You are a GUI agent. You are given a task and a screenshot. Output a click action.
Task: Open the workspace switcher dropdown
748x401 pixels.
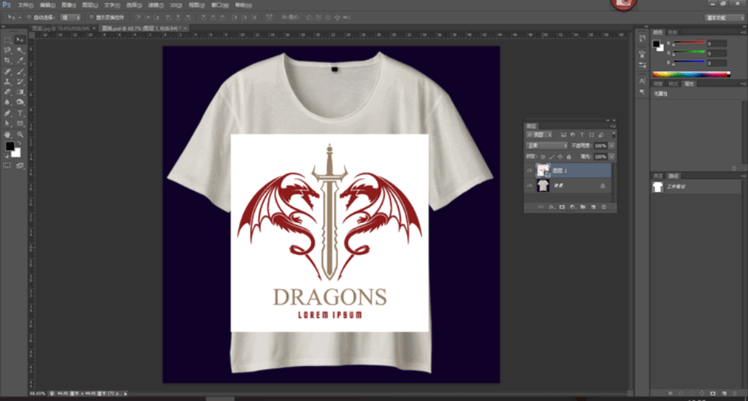(x=724, y=17)
